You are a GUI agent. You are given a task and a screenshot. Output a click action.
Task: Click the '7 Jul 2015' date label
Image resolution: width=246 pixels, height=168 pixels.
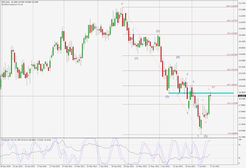pyautogui.click(x=202, y=166)
